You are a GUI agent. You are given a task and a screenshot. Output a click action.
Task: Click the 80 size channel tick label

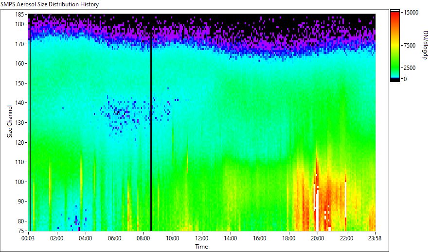coord(21,221)
